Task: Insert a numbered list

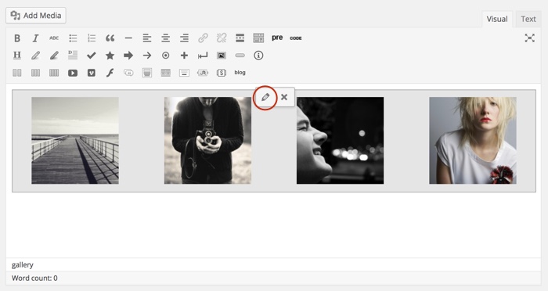Action: coord(92,38)
